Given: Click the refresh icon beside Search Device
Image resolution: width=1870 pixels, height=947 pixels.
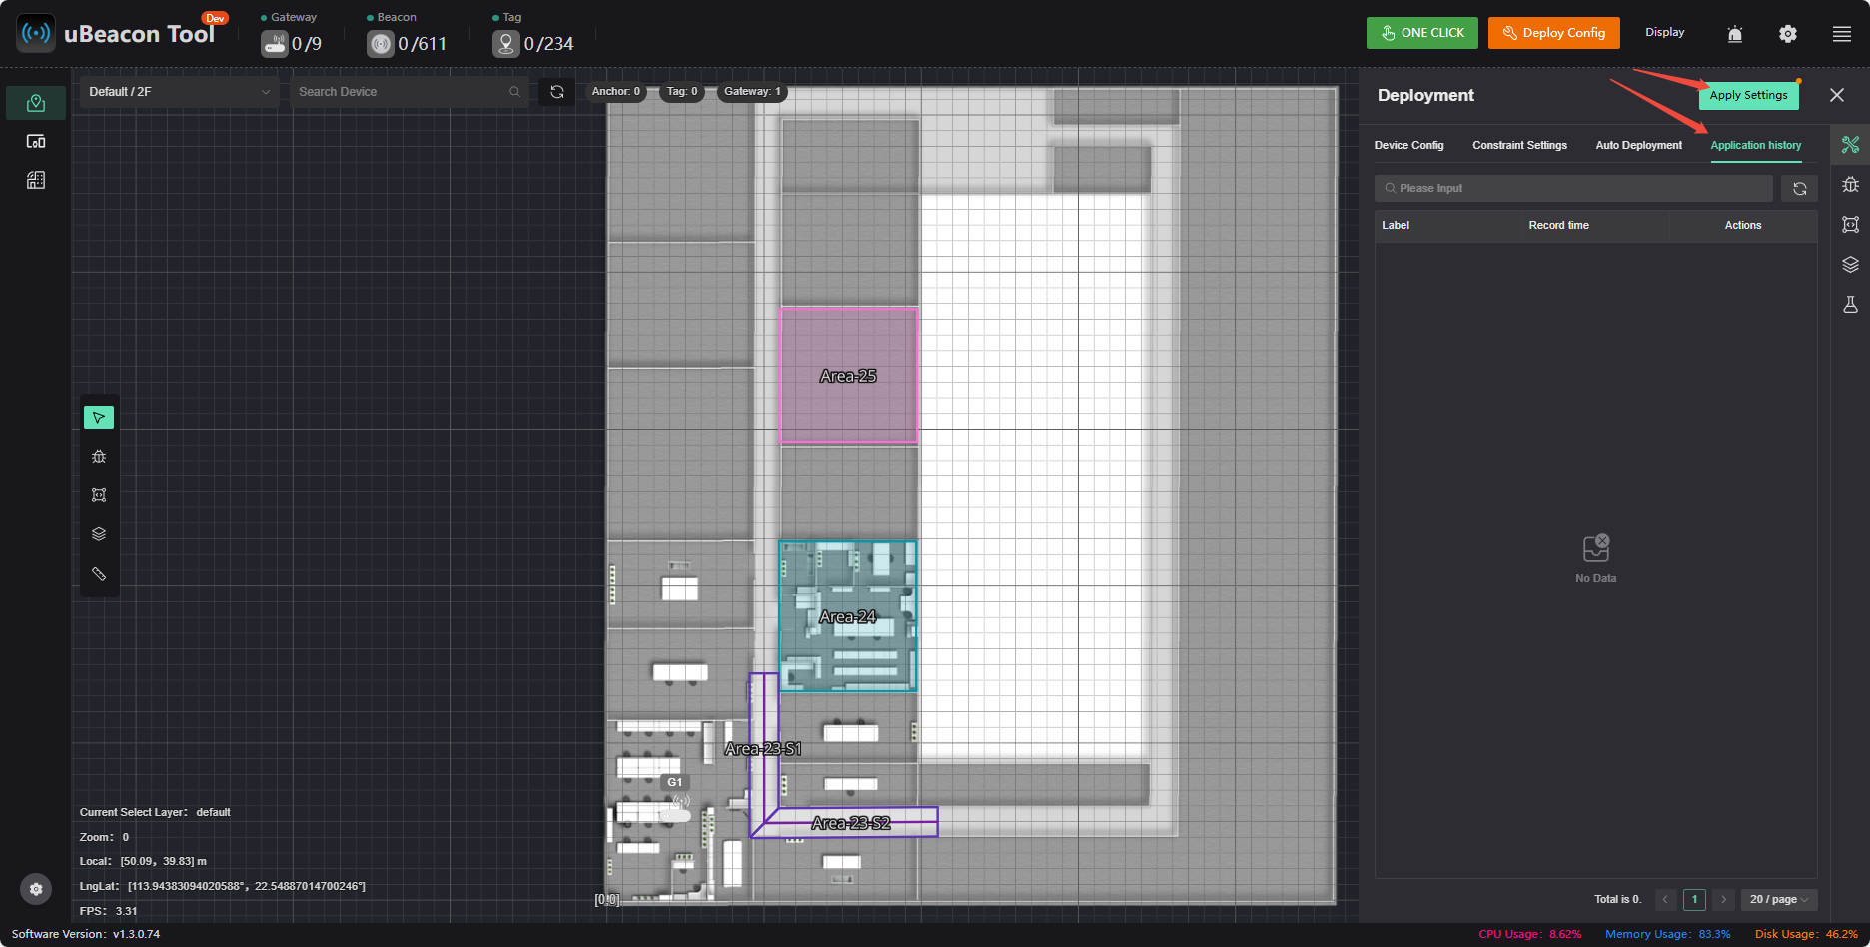Looking at the screenshot, I should [557, 92].
